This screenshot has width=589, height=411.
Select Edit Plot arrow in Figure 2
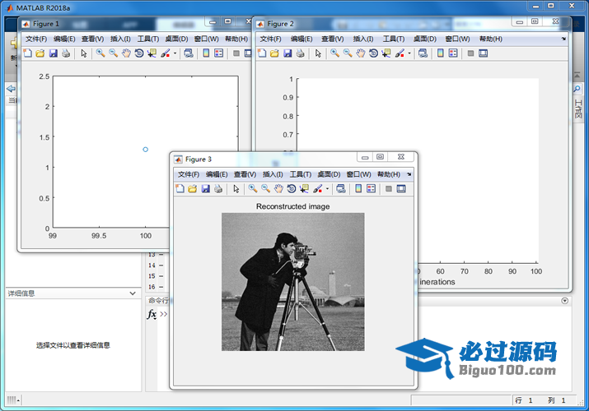click(x=318, y=53)
